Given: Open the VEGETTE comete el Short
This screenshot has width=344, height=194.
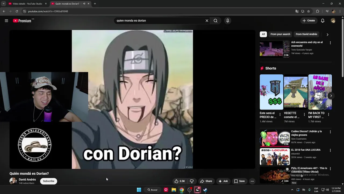Looking at the screenshot, I should [x=296, y=92].
